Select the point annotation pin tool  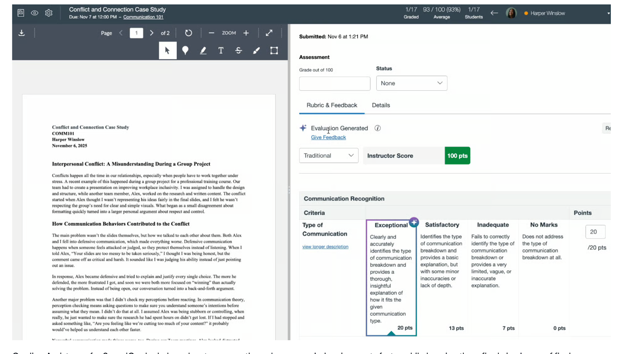pyautogui.click(x=185, y=51)
